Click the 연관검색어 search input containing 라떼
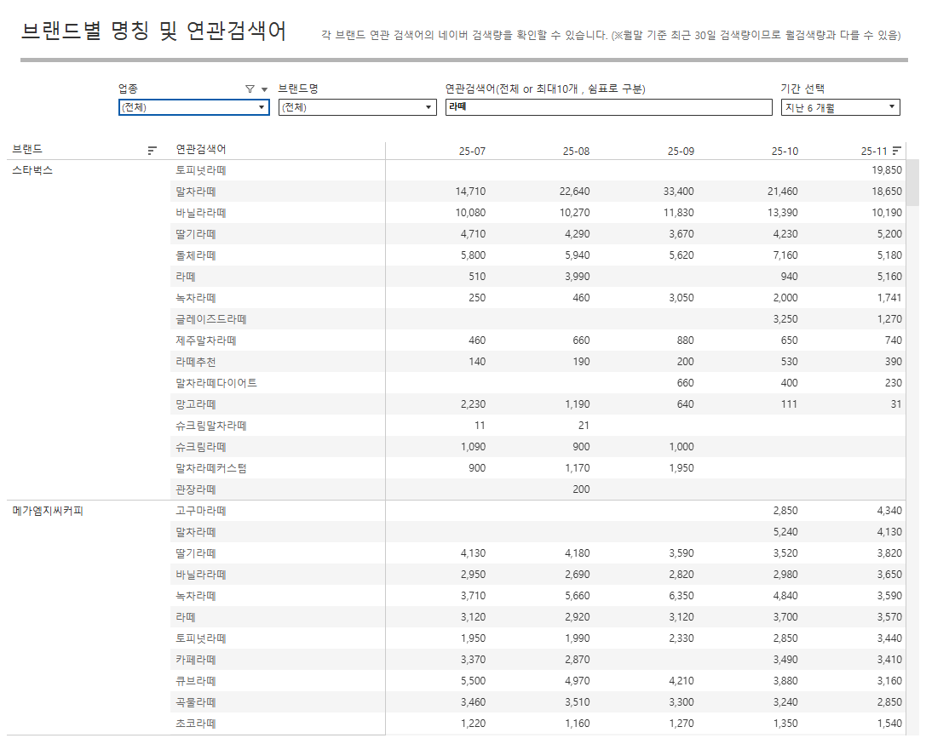This screenshot has height=744, width=926. pos(608,107)
